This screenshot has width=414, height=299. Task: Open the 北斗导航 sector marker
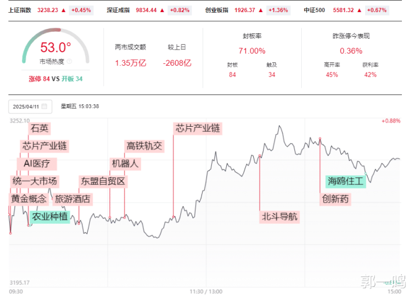pyautogui.click(x=280, y=217)
